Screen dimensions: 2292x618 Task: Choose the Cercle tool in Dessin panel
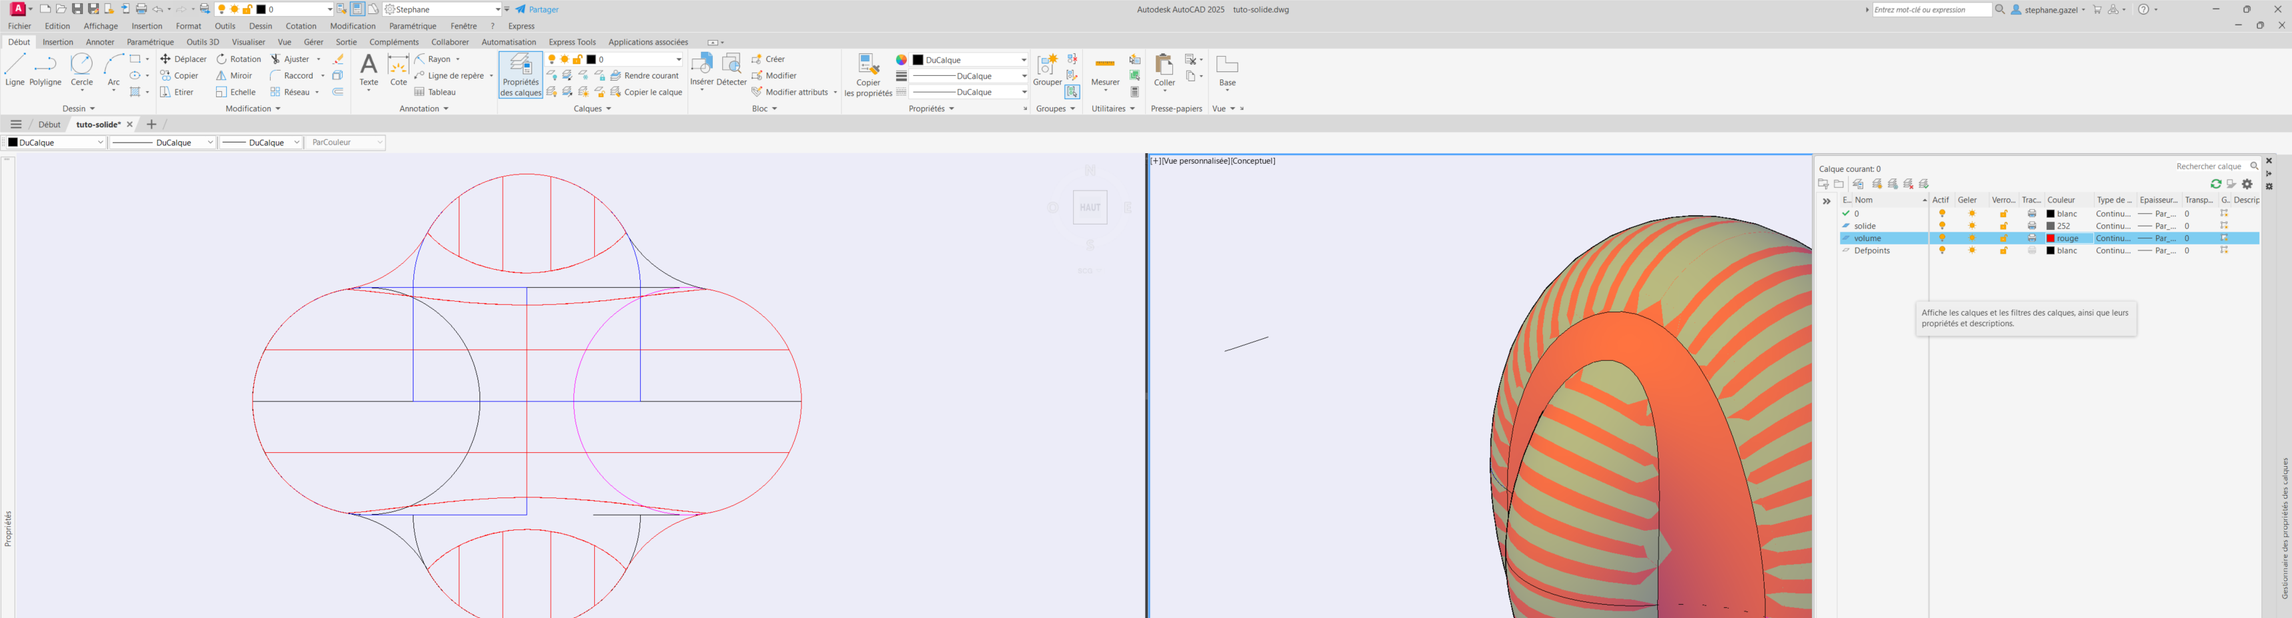(x=82, y=69)
